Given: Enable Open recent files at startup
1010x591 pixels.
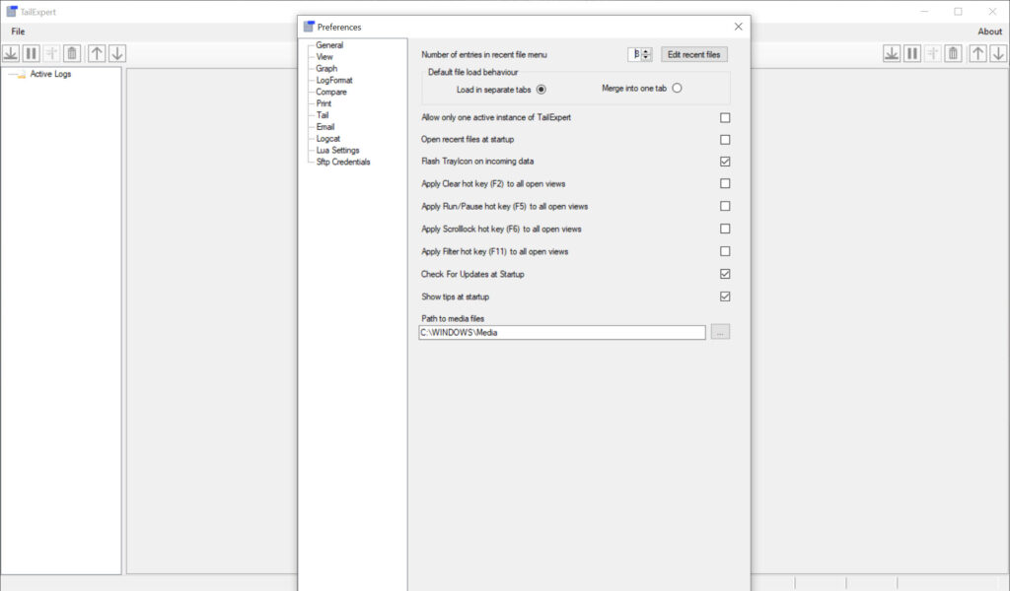Looking at the screenshot, I should (725, 140).
